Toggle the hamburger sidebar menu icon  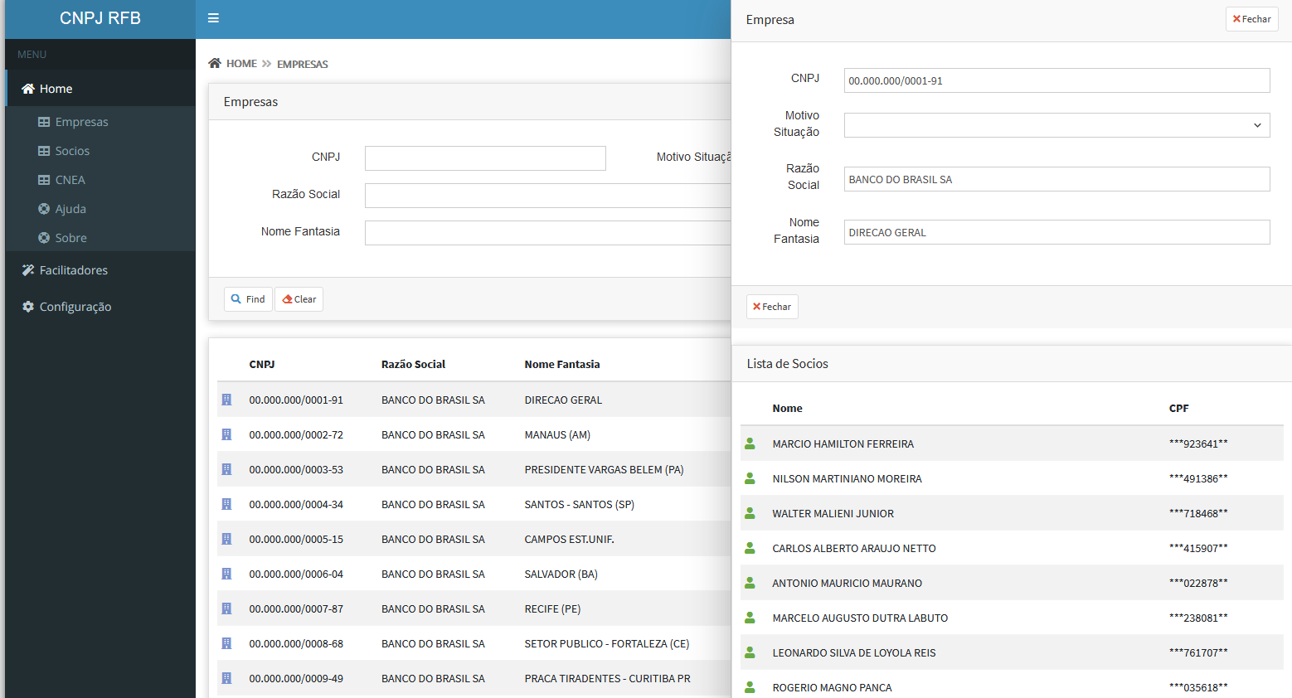tap(213, 18)
